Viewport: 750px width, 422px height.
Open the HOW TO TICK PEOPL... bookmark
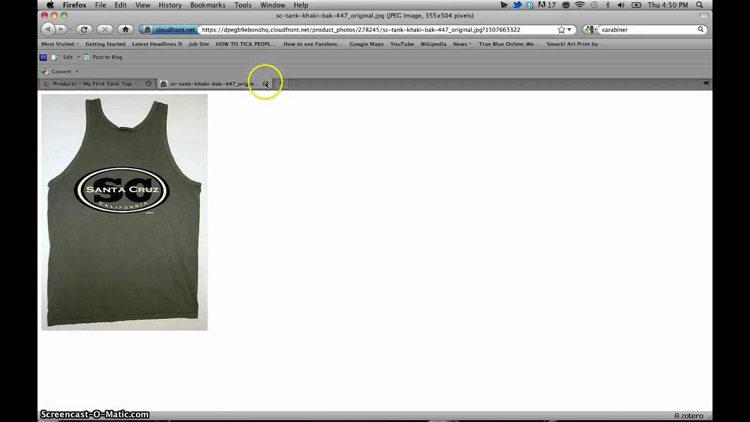coord(246,44)
